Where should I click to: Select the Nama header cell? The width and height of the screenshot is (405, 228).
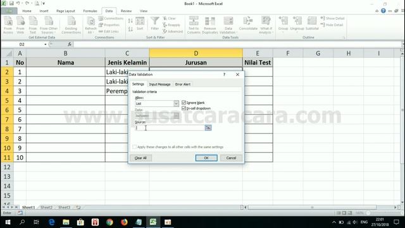[x=66, y=63]
